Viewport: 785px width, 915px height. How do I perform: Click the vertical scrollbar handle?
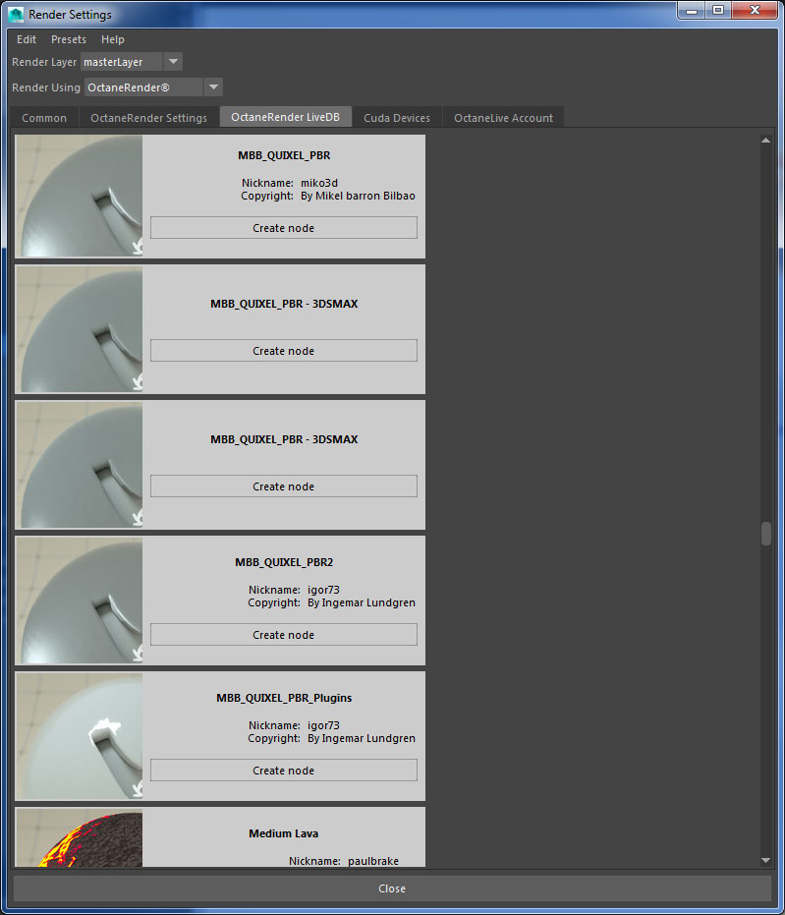tap(765, 534)
